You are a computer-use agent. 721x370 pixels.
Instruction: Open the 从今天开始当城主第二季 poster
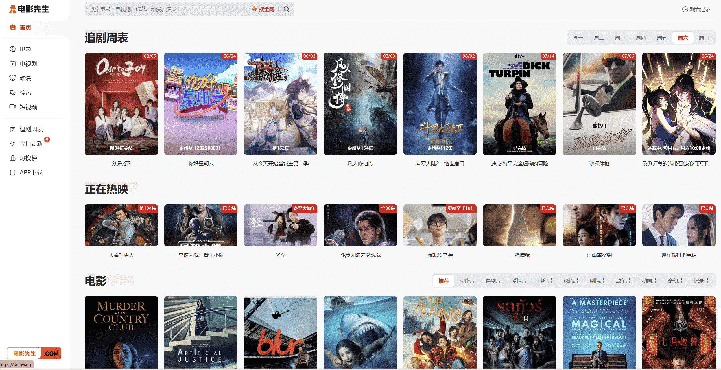(x=281, y=104)
